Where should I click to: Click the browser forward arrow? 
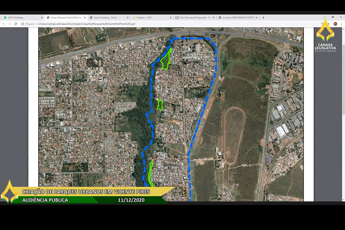pyautogui.click(x=10, y=24)
